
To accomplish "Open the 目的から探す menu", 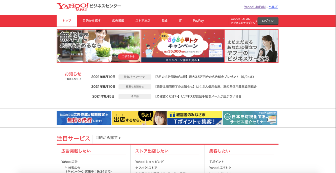I will pyautogui.click(x=92, y=21).
